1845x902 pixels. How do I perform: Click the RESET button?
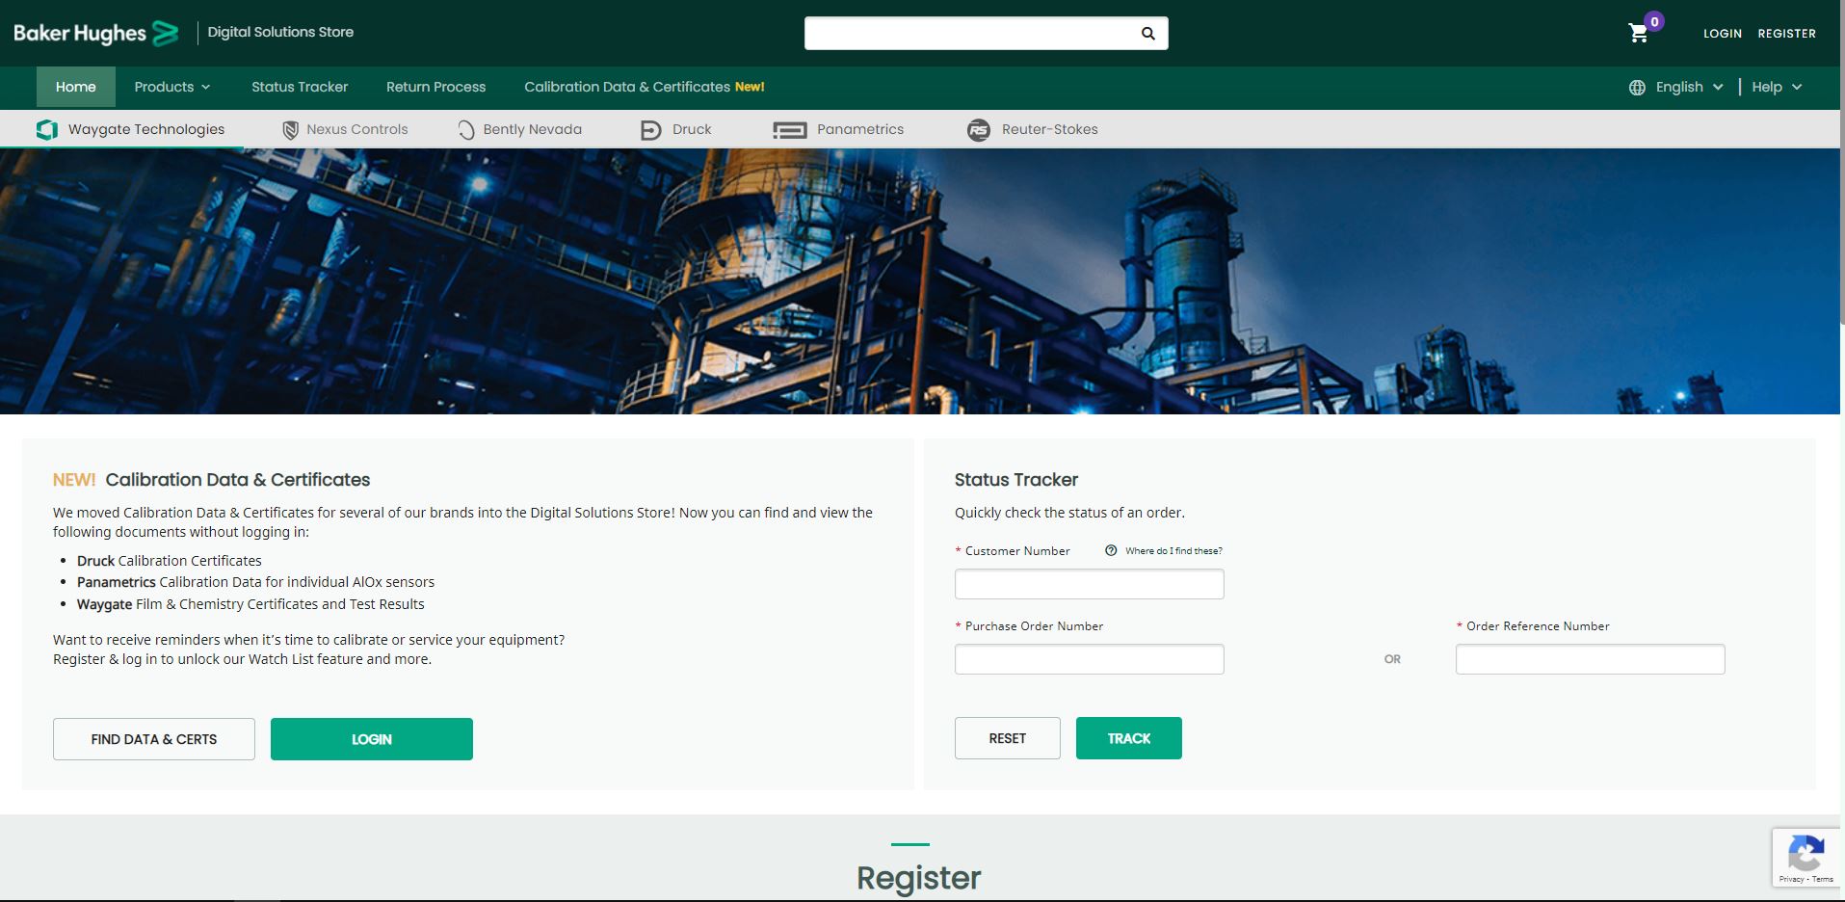coord(1008,738)
